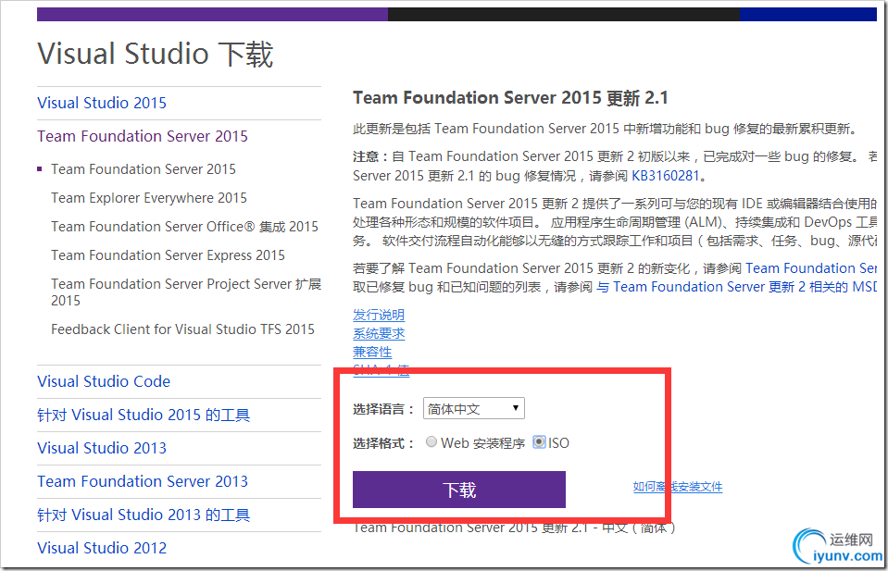Select Team Foundation Server Project Server 扩展 2015
The height and width of the screenshot is (571, 888).
click(x=186, y=292)
